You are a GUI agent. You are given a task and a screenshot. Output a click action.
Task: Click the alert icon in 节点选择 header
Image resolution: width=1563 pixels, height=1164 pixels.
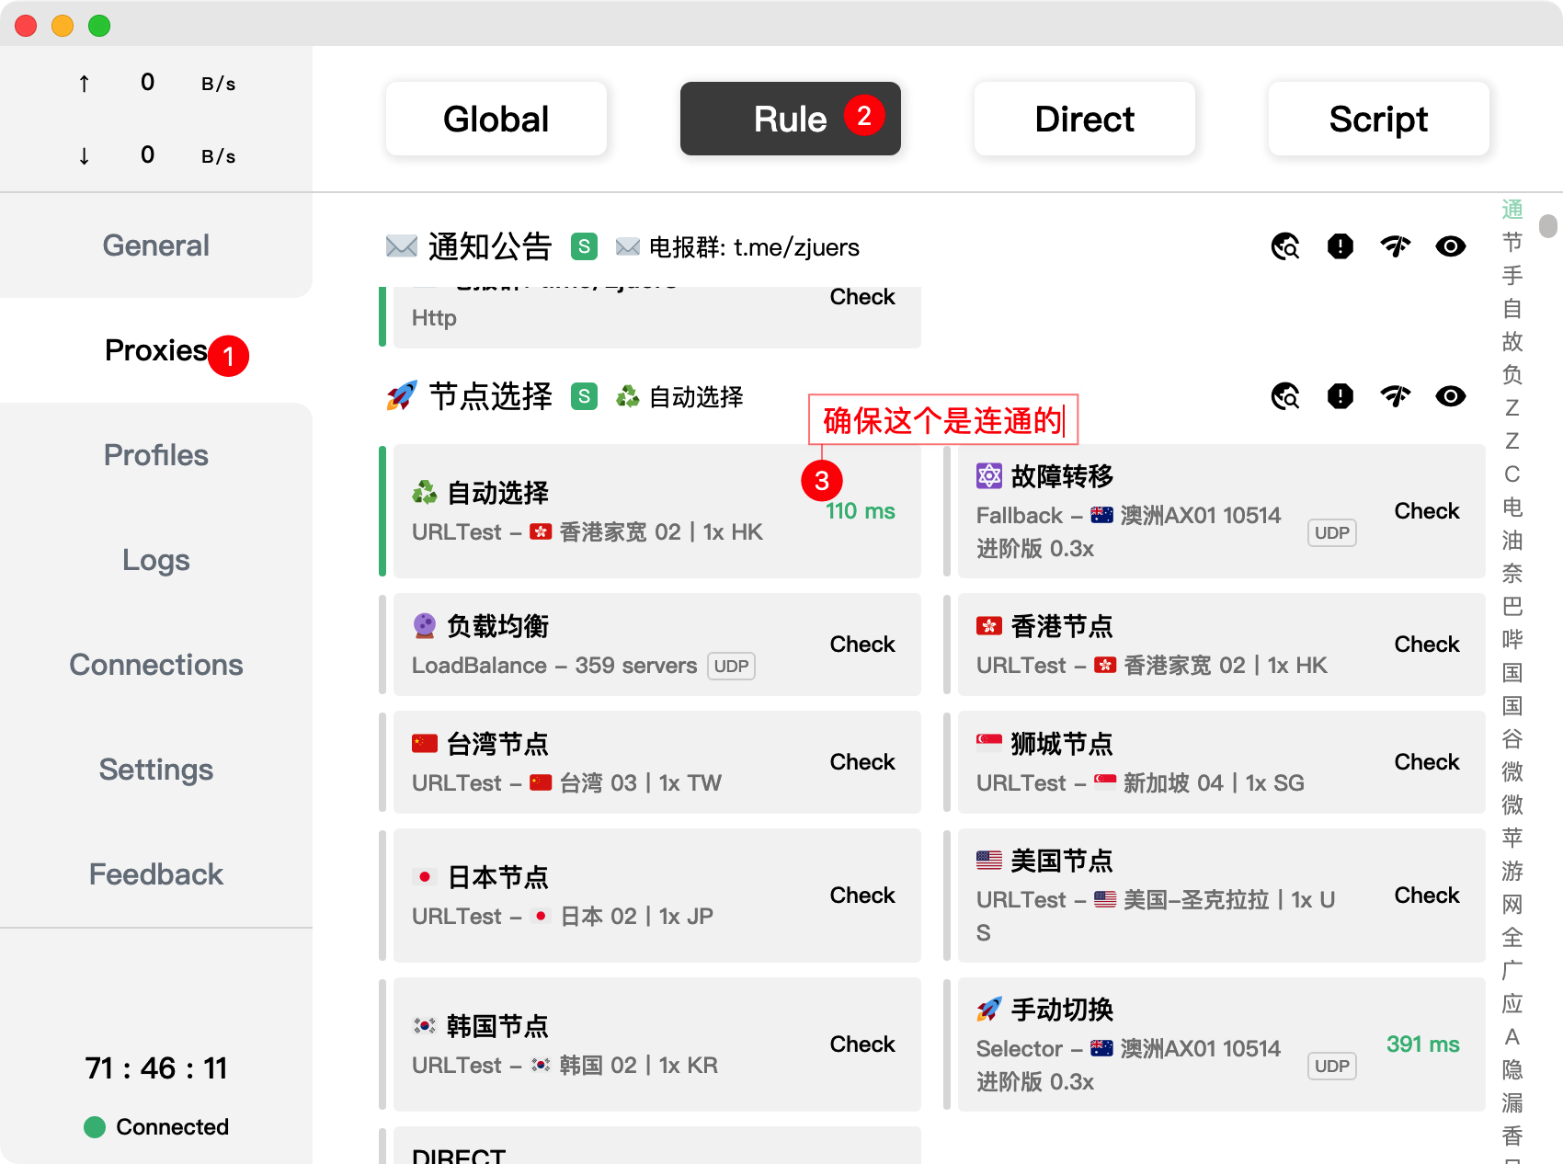pos(1340,396)
